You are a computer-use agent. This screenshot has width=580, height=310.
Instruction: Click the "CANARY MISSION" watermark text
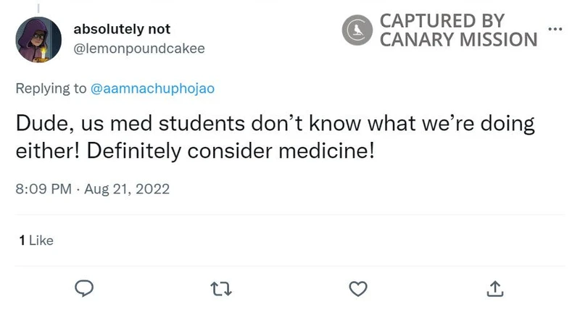tap(458, 39)
